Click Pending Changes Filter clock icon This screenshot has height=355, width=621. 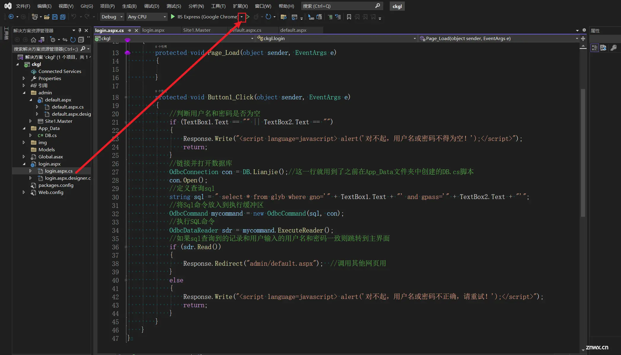(x=53, y=39)
